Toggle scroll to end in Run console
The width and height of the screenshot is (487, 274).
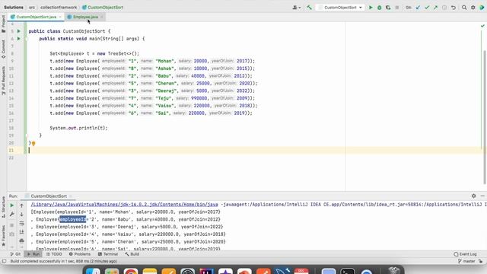click(22, 232)
